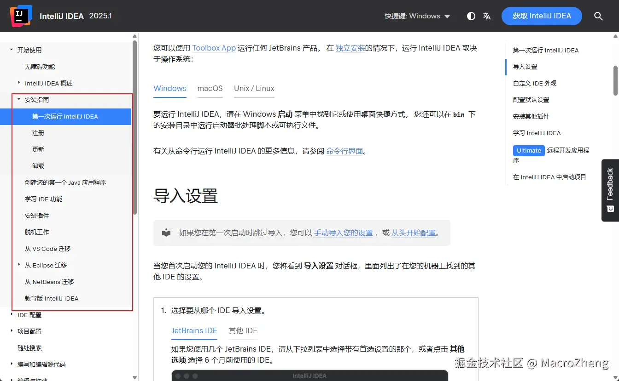
Task: Open the Toolbox App link
Action: (214, 48)
